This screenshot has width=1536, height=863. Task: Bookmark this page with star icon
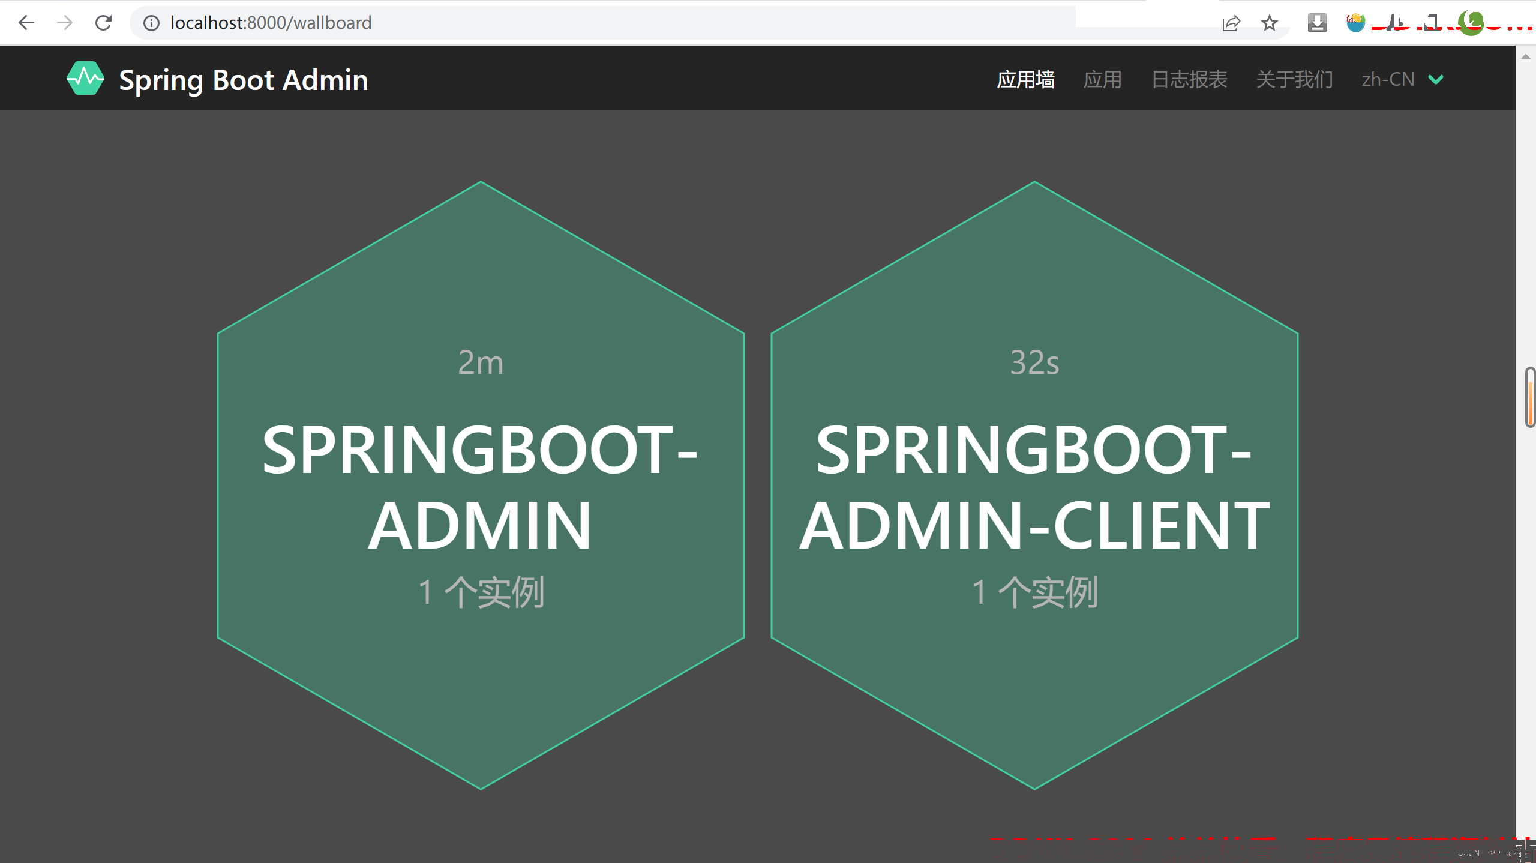coord(1269,23)
